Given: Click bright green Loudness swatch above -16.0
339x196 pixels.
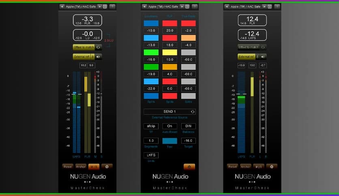Looking at the screenshot, I should click(x=151, y=52).
